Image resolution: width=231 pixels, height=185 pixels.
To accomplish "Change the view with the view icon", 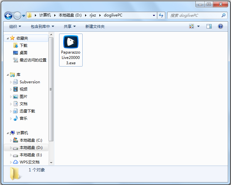I will point(191,26).
